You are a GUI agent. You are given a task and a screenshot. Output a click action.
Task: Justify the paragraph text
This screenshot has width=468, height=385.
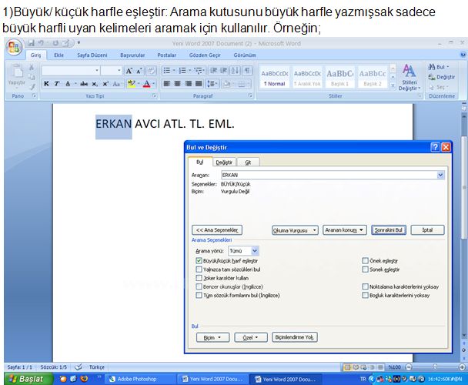click(x=199, y=83)
